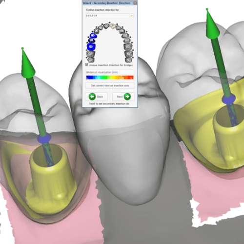244x244 pixels.
Task: Select tooth 16 highlighted blue in chart
Action: click(x=91, y=47)
